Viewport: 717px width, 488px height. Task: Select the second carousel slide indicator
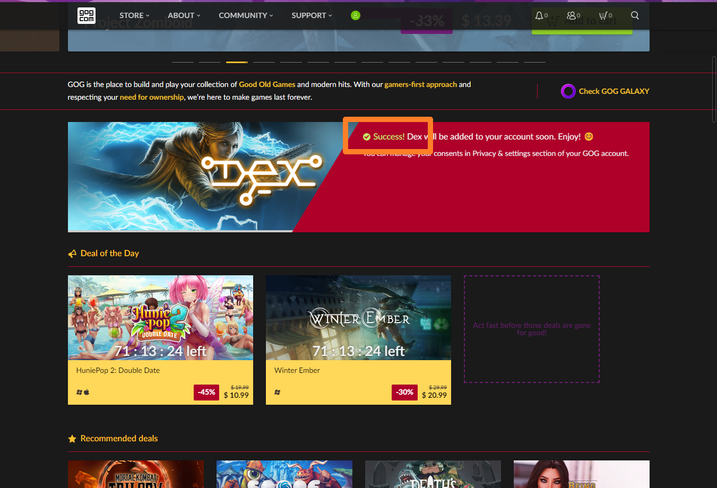point(210,62)
